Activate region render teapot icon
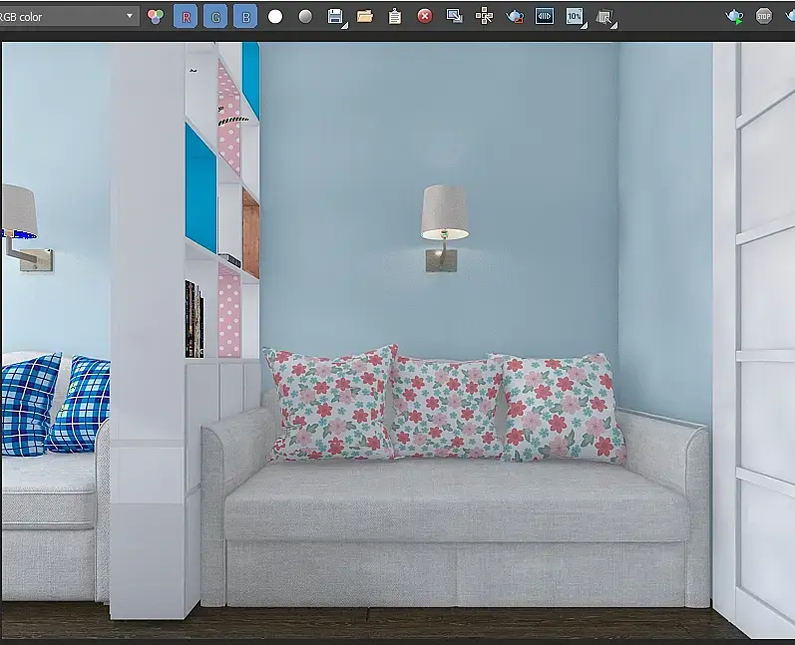This screenshot has height=645, width=795. pyautogui.click(x=515, y=17)
